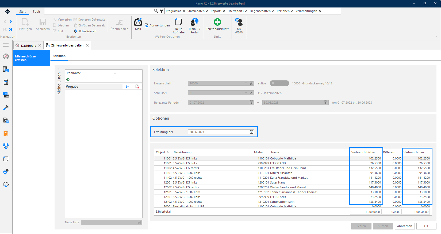Open the hamburger menu in sidebar

tap(6, 45)
